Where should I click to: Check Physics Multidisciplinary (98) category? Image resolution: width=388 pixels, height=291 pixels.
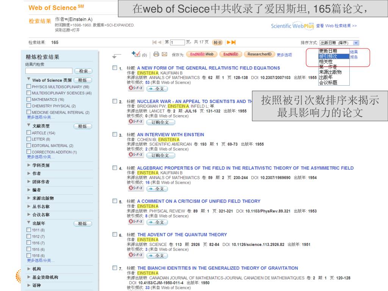(x=29, y=86)
